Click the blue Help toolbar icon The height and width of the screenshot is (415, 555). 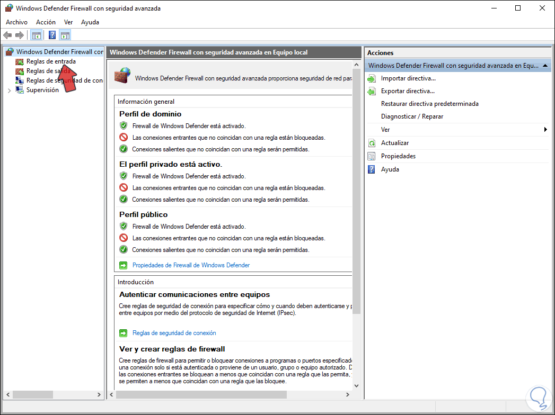click(x=52, y=35)
